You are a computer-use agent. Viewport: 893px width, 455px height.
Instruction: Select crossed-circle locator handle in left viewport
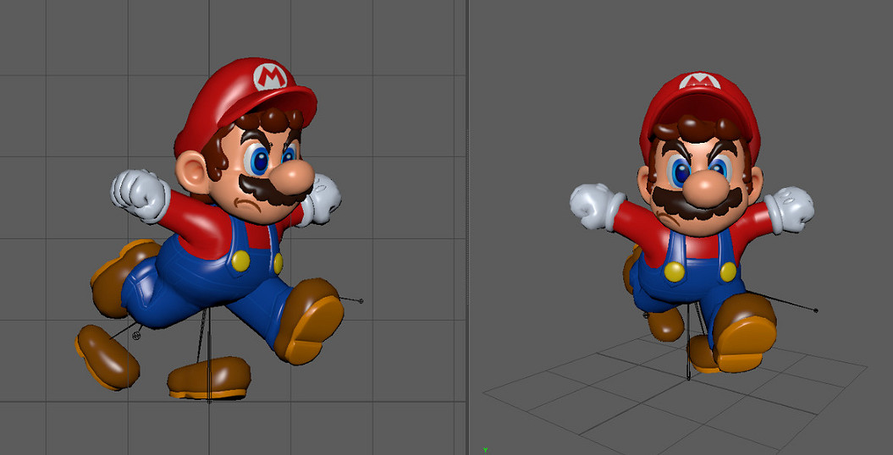[137, 336]
